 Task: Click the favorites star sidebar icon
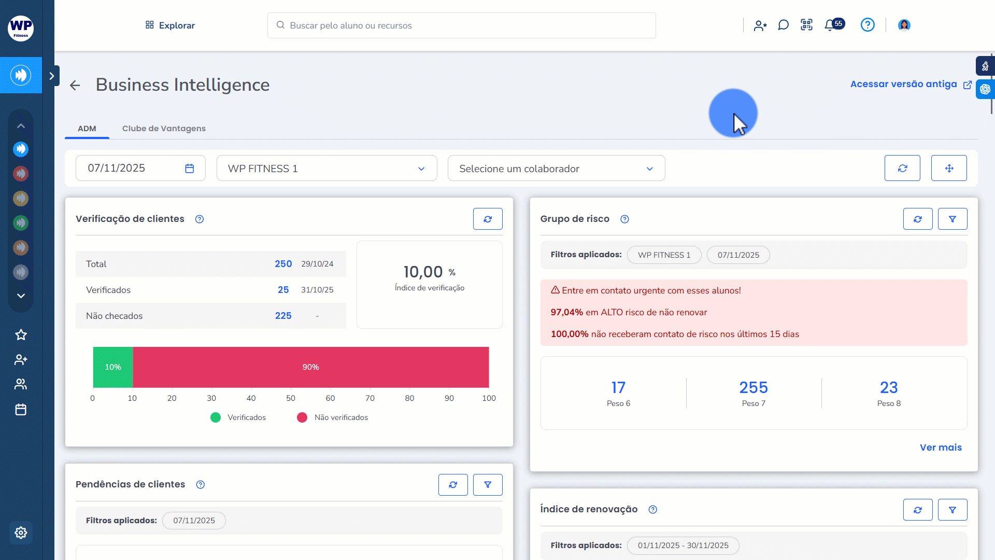pyautogui.click(x=21, y=335)
